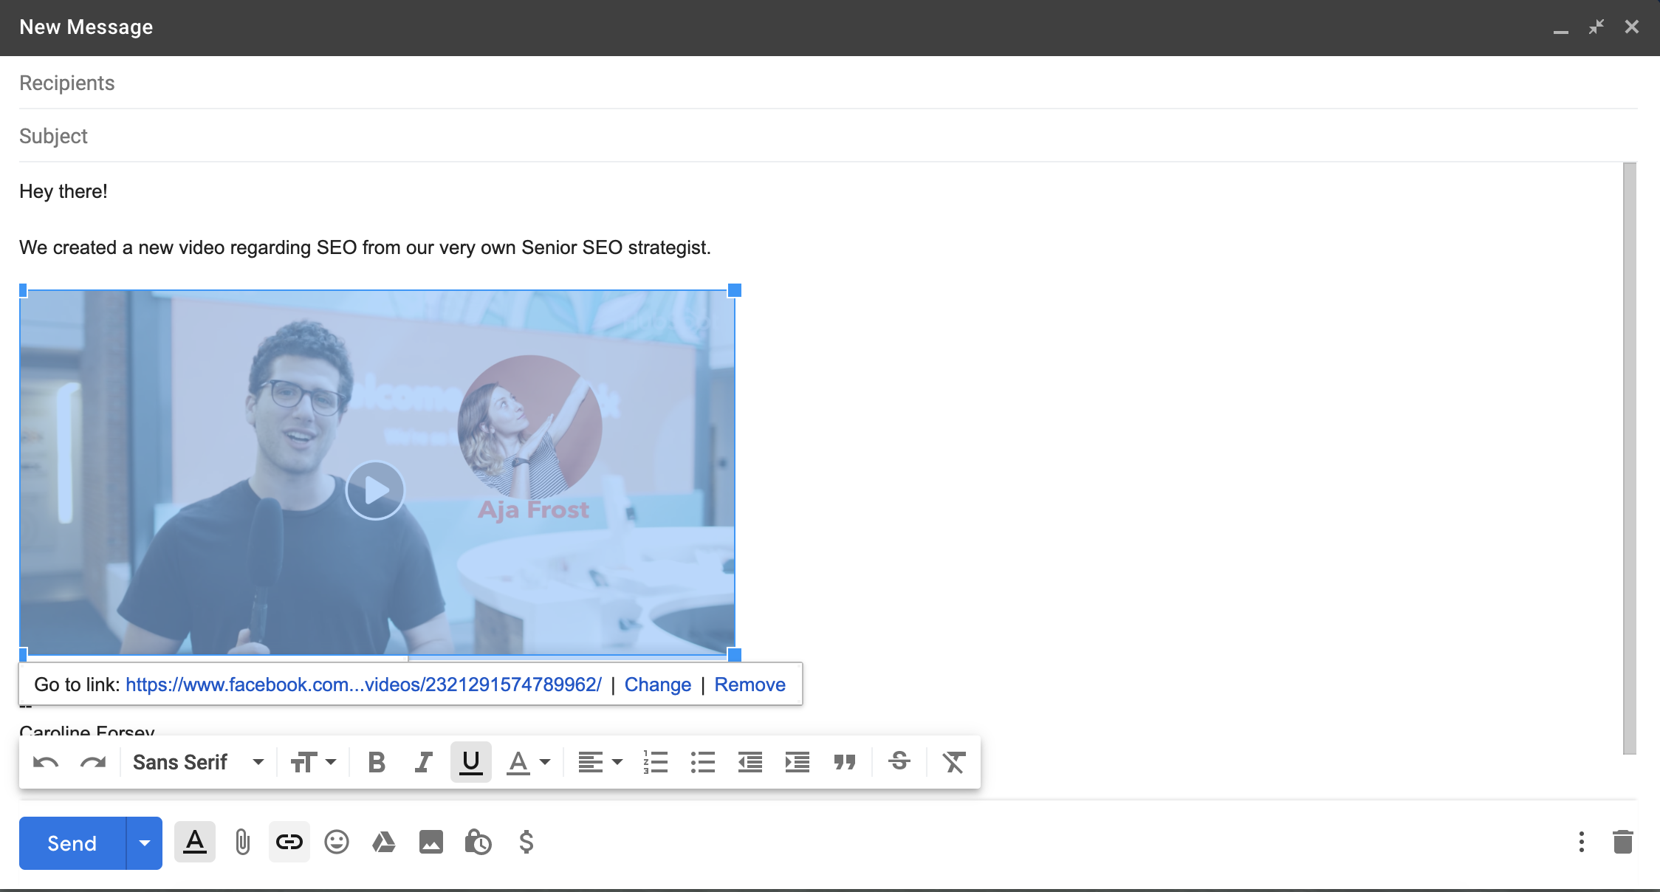The image size is (1660, 892).
Task: Click the bulleted list toggle icon
Action: (x=703, y=762)
